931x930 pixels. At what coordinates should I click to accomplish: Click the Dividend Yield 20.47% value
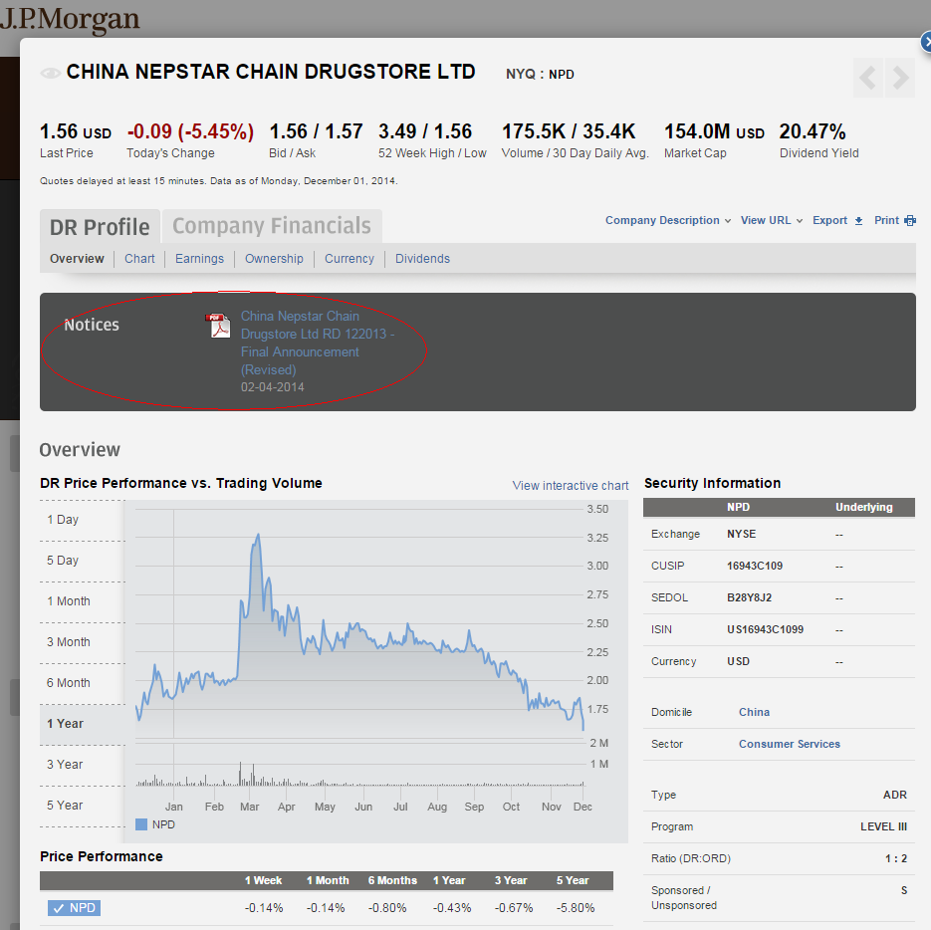(x=813, y=131)
